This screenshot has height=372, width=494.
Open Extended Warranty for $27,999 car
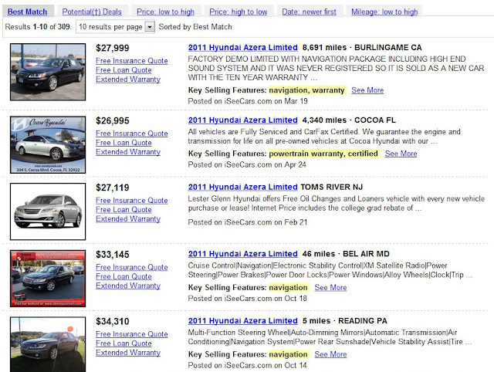coord(128,79)
